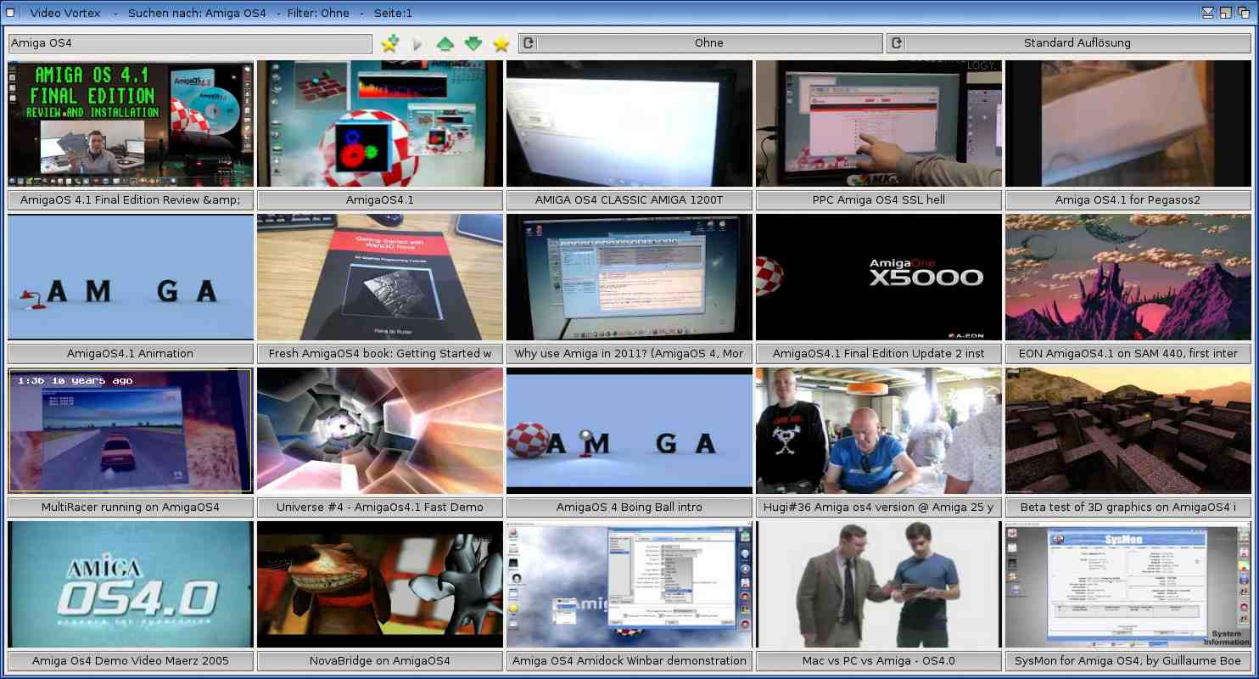Click the window zoom gadget in title bar
The image size is (1259, 679).
[x=1226, y=13]
